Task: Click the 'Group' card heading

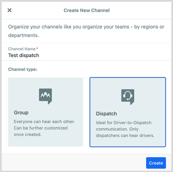Action: (x=21, y=113)
